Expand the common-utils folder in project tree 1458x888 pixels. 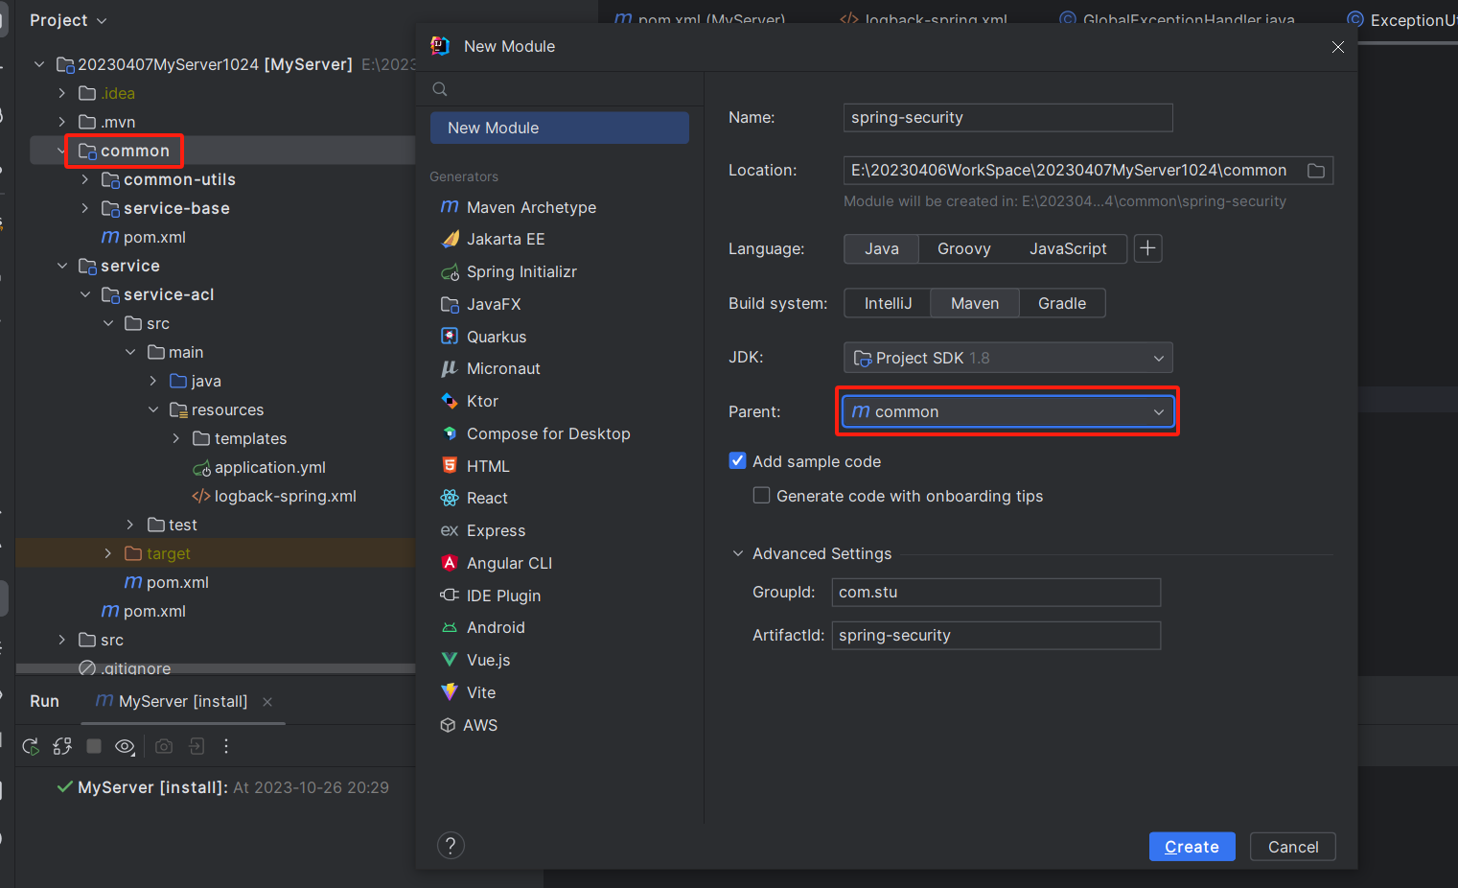(85, 179)
